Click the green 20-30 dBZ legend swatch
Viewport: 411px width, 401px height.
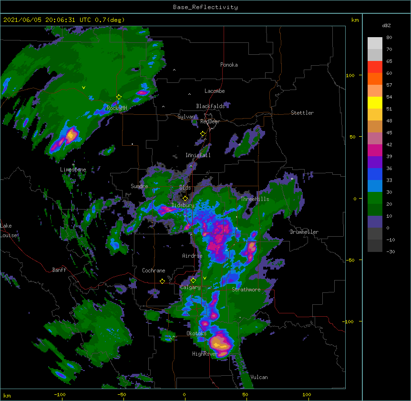pos(375,198)
